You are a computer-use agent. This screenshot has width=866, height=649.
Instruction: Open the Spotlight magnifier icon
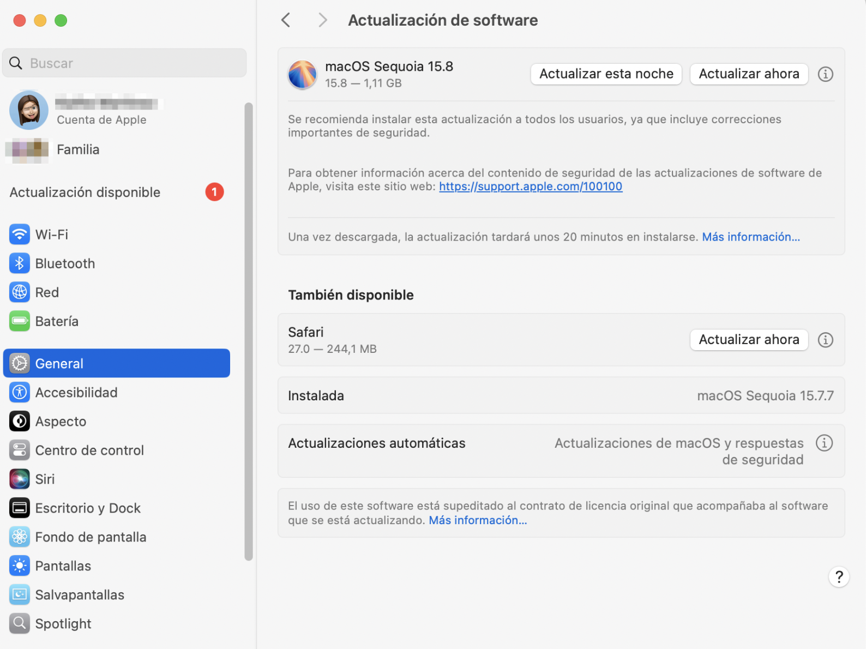click(20, 623)
